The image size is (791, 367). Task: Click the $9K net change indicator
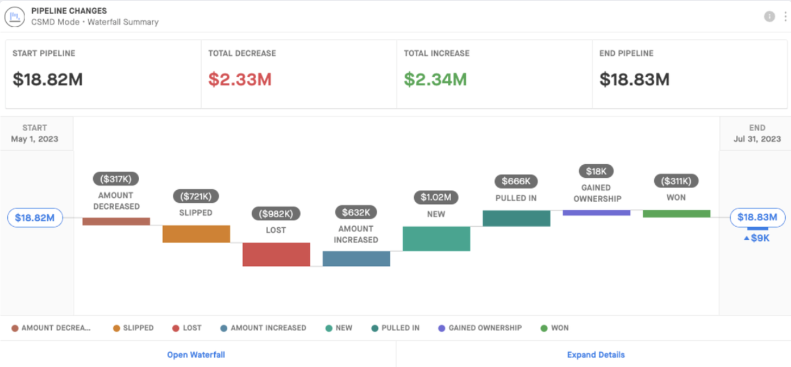[x=757, y=238]
